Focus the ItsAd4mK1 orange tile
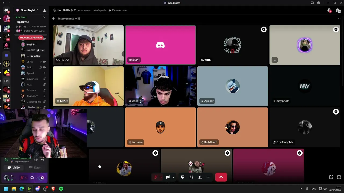The height and width of the screenshot is (193, 344). click(x=232, y=127)
